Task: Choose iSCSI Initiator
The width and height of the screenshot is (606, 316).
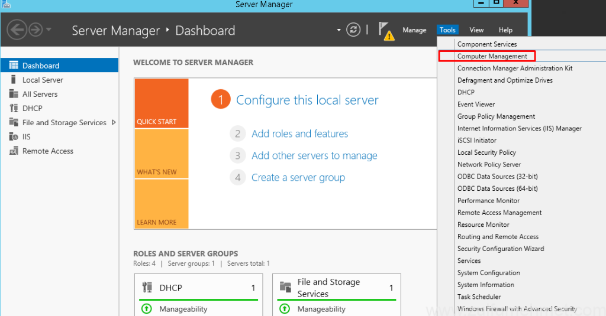Action: [476, 140]
